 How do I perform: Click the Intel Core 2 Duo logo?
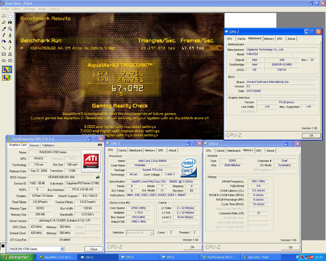click(188, 168)
